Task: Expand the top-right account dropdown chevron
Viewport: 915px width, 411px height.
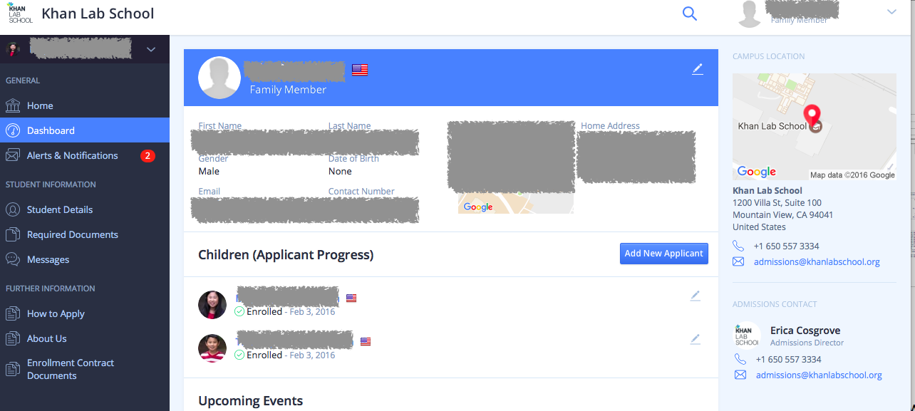Action: (x=891, y=12)
